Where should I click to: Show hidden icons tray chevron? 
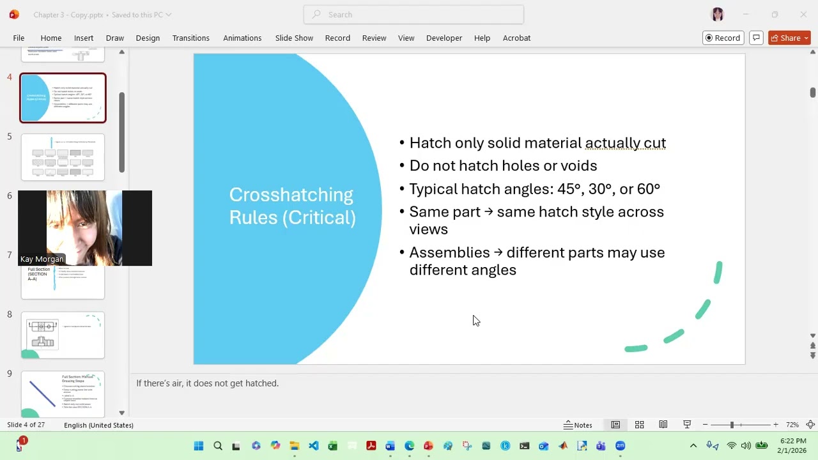tap(693, 446)
